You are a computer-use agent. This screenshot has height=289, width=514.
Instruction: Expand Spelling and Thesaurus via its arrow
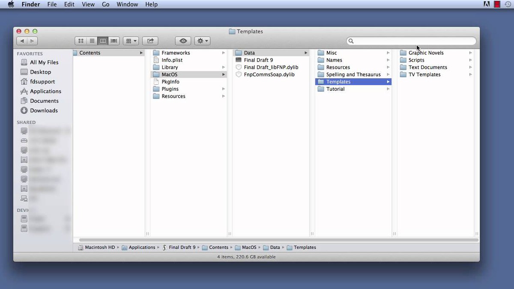pos(388,74)
